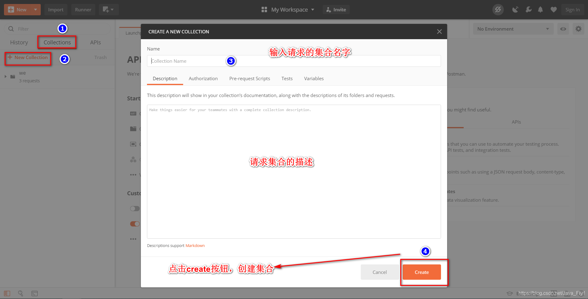The image size is (588, 299).
Task: Click the heart icon
Action: point(553,9)
